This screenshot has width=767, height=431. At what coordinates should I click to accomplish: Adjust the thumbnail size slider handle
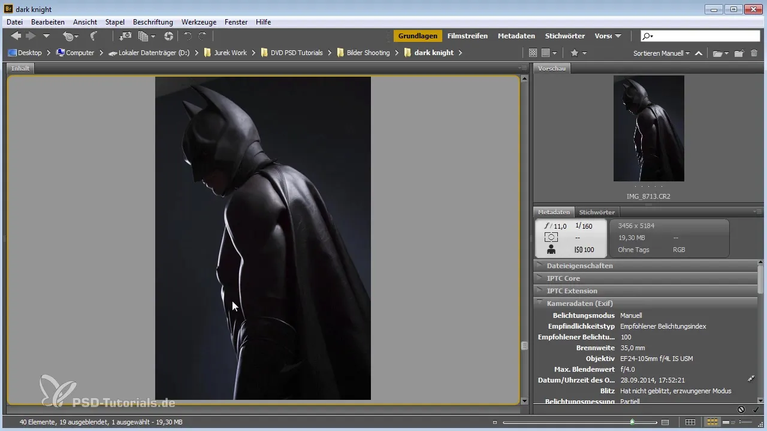click(x=632, y=422)
